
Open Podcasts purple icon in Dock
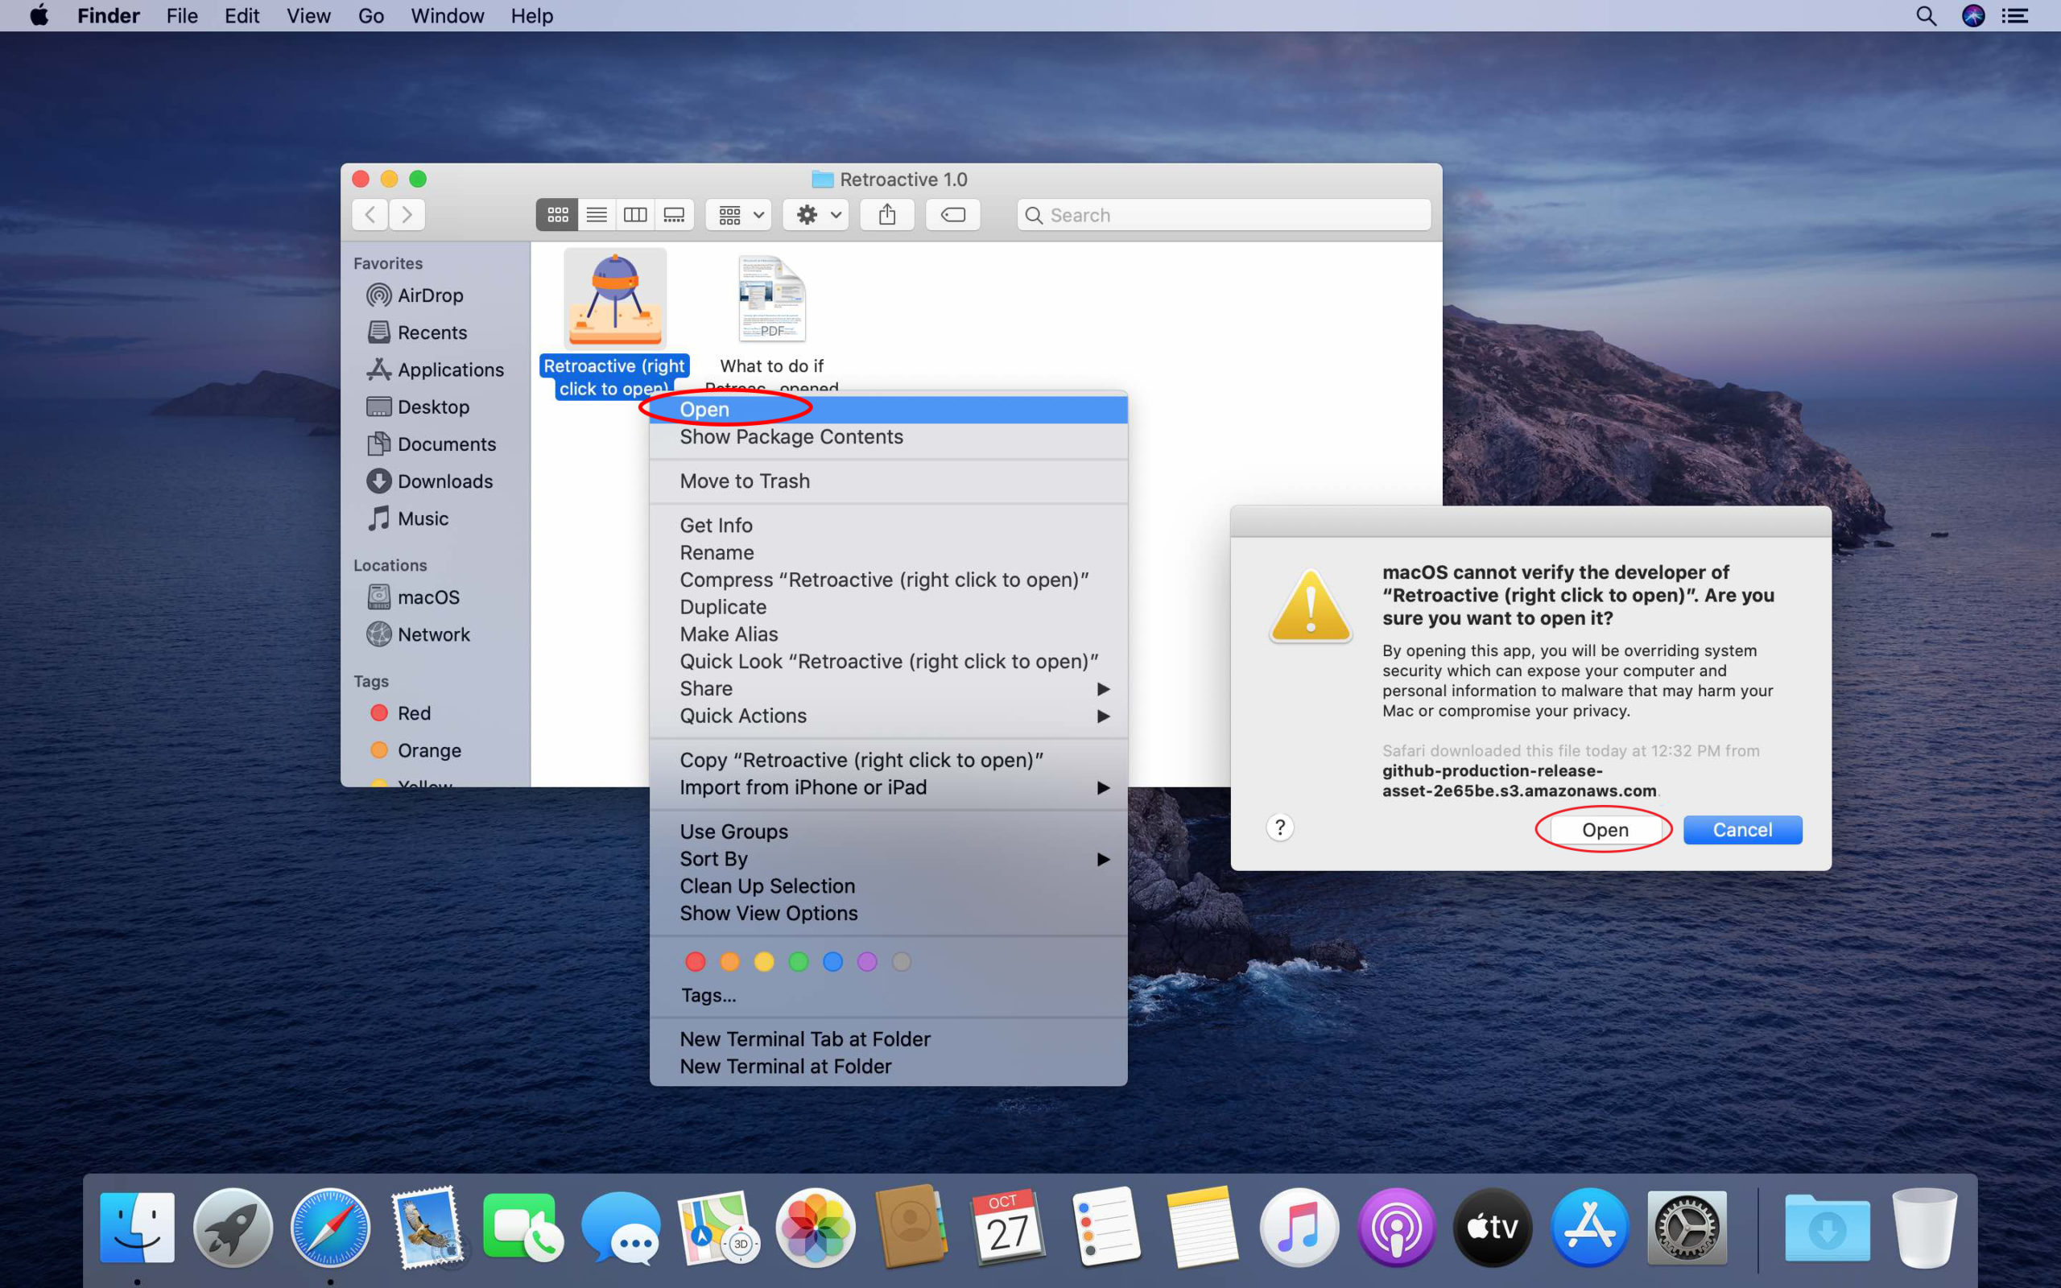coord(1396,1228)
